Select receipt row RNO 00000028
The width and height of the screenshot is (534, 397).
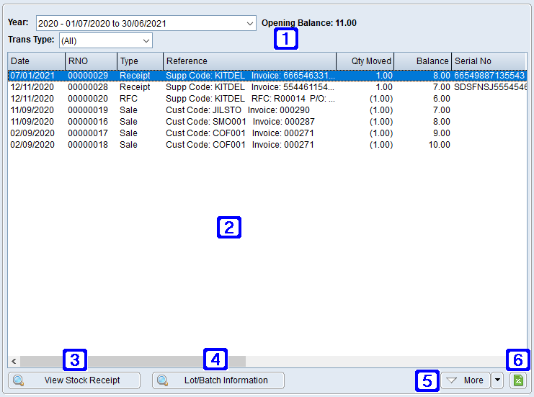pyautogui.click(x=216, y=86)
